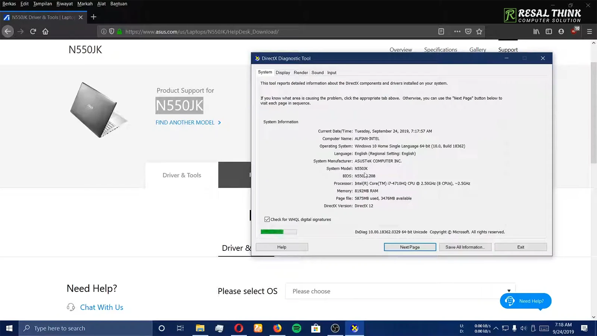The width and height of the screenshot is (597, 336).
Task: Open DirectX Diagnostic Tool taskbar icon
Action: click(x=354, y=328)
